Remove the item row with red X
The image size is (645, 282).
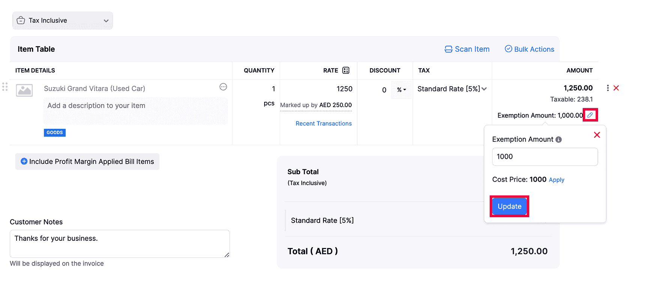[x=616, y=88]
